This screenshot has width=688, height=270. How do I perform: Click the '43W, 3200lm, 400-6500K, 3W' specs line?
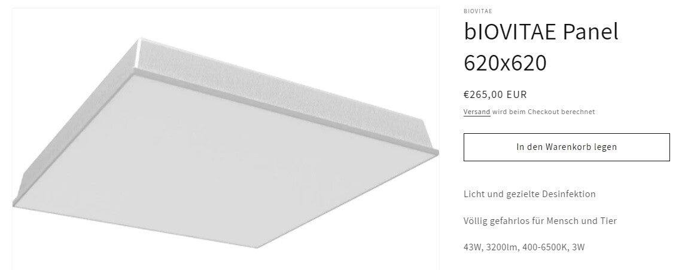point(524,247)
